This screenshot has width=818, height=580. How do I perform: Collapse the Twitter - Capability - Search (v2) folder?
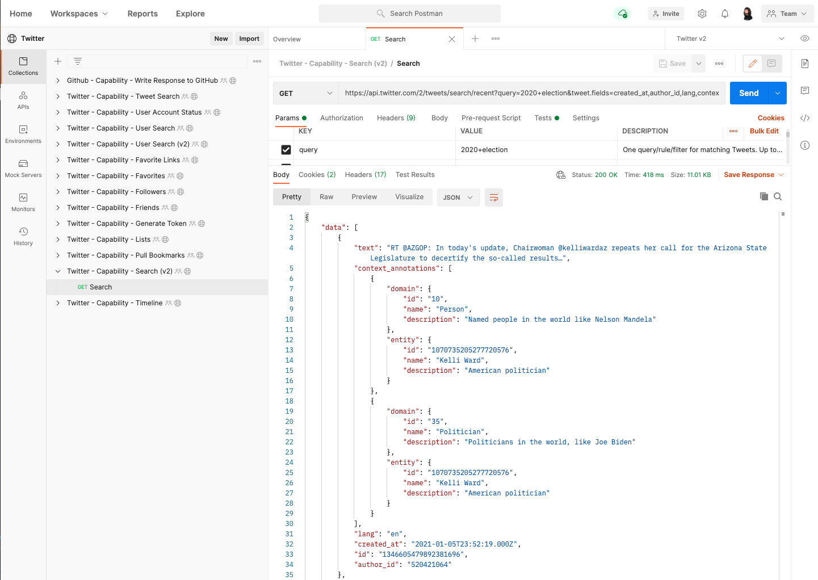58,271
